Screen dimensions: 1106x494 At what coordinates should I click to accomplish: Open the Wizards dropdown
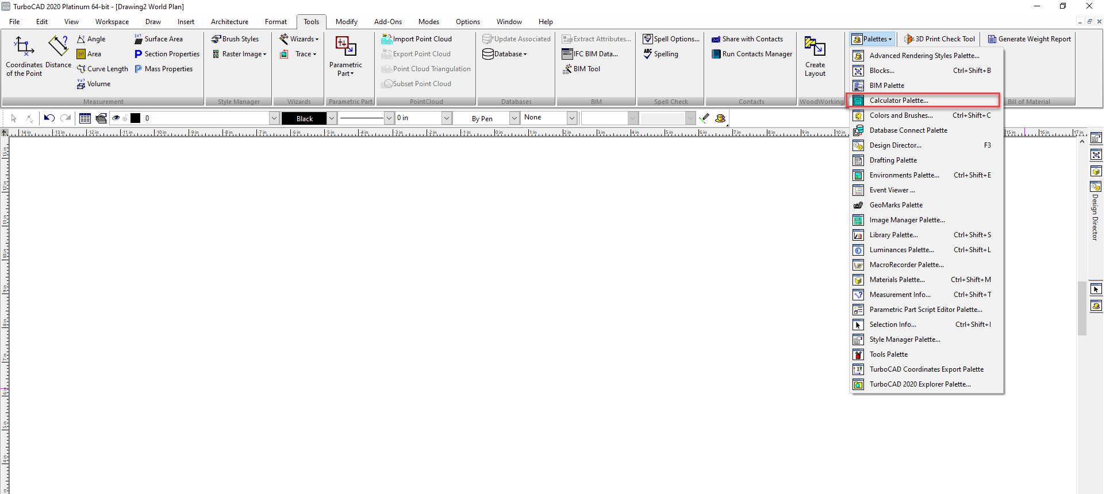(299, 39)
